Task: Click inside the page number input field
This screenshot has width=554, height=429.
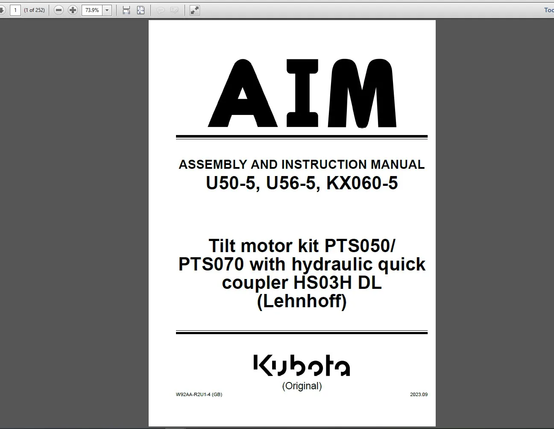Action: [x=15, y=10]
